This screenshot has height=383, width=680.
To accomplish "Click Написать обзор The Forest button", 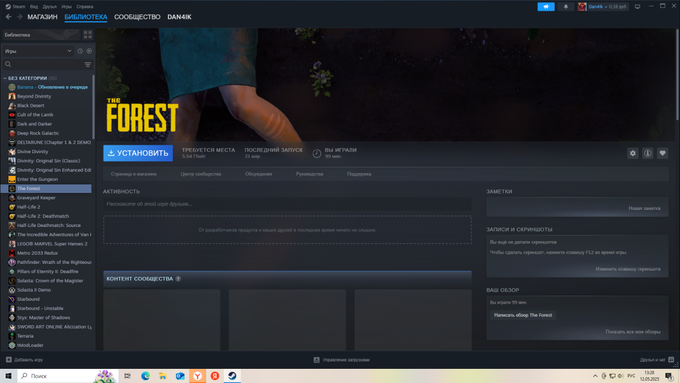I will [x=523, y=315].
